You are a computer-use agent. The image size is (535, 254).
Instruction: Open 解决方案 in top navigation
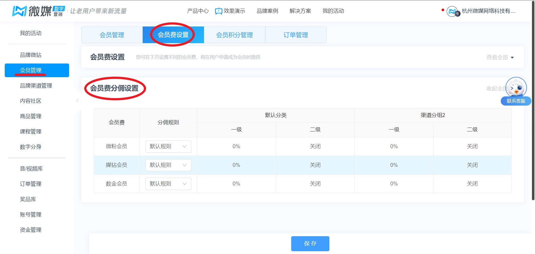300,11
